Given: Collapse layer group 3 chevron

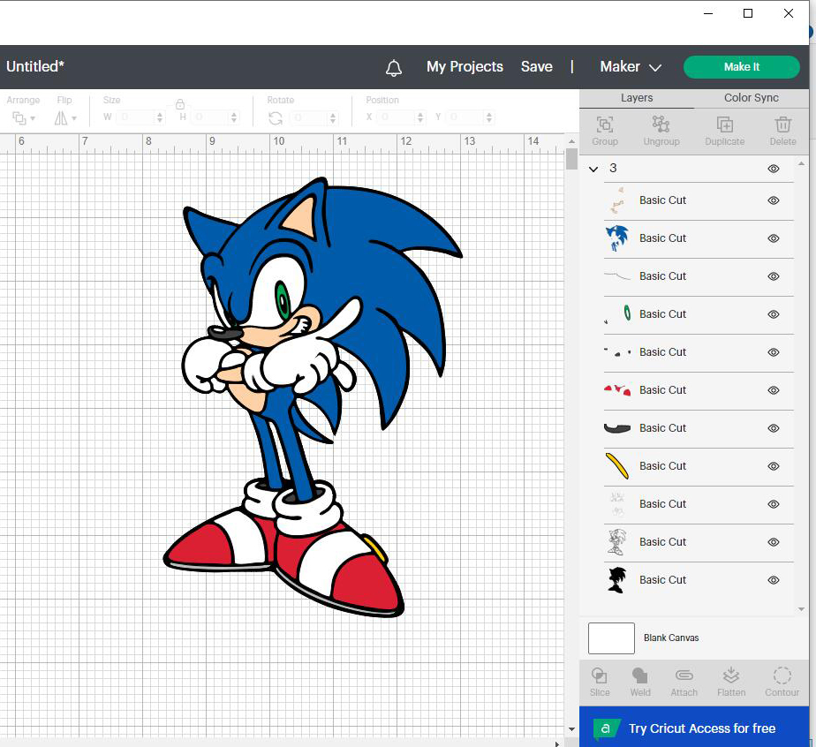Looking at the screenshot, I should (x=593, y=169).
